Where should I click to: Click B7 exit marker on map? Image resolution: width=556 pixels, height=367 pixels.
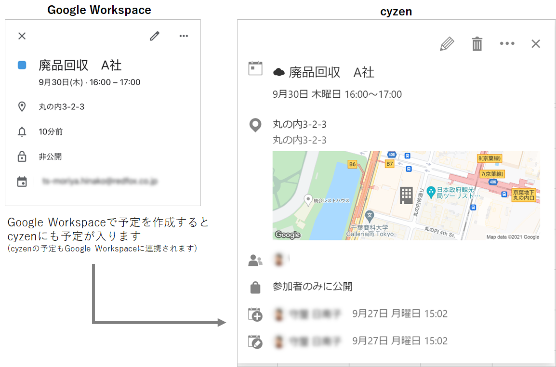390,163
